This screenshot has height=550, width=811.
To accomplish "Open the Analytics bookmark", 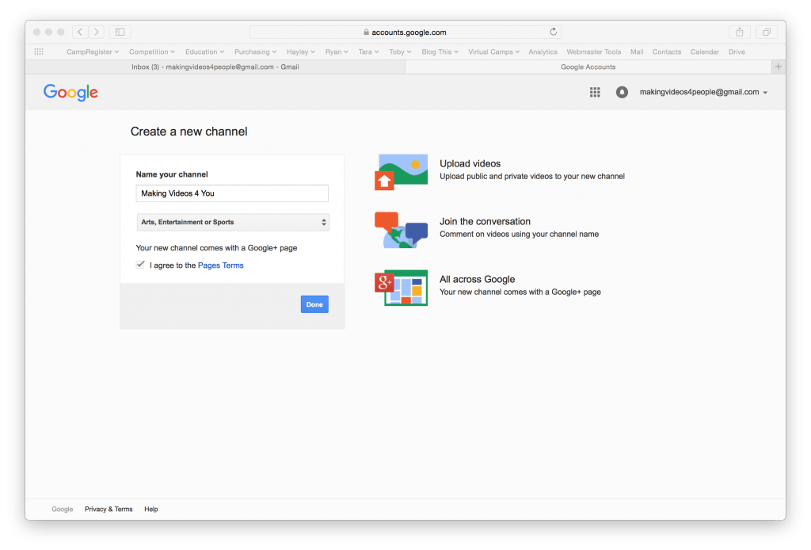I will (543, 52).
